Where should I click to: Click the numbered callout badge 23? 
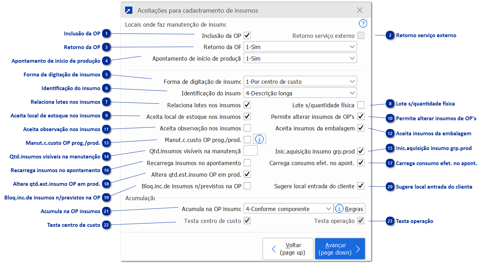pyautogui.click(x=390, y=221)
